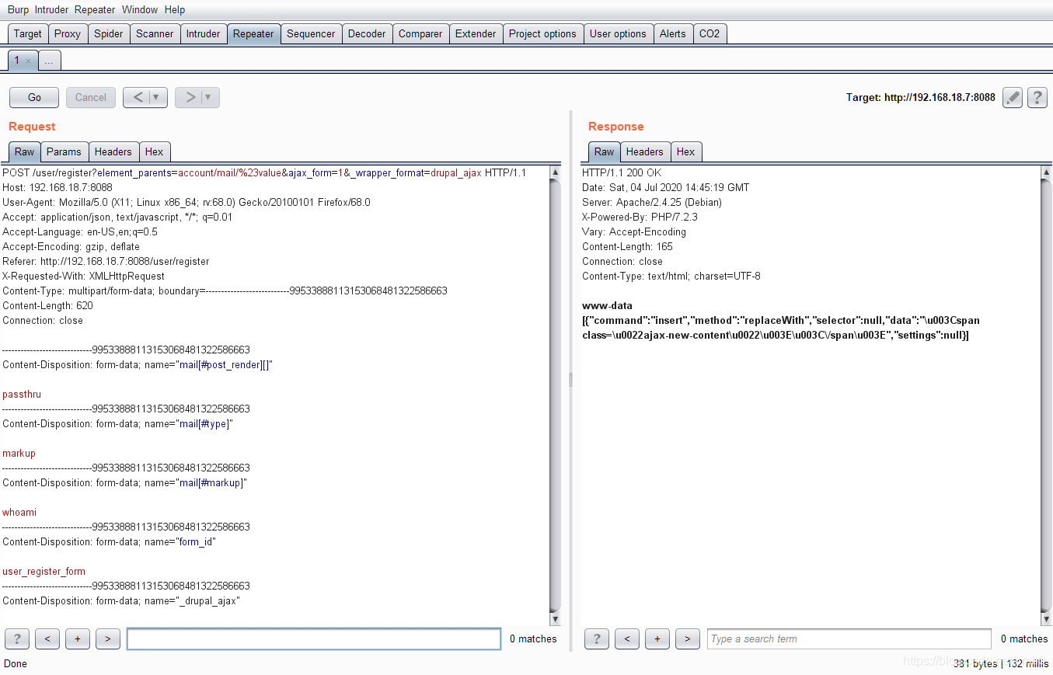Send the request with Go

click(34, 97)
